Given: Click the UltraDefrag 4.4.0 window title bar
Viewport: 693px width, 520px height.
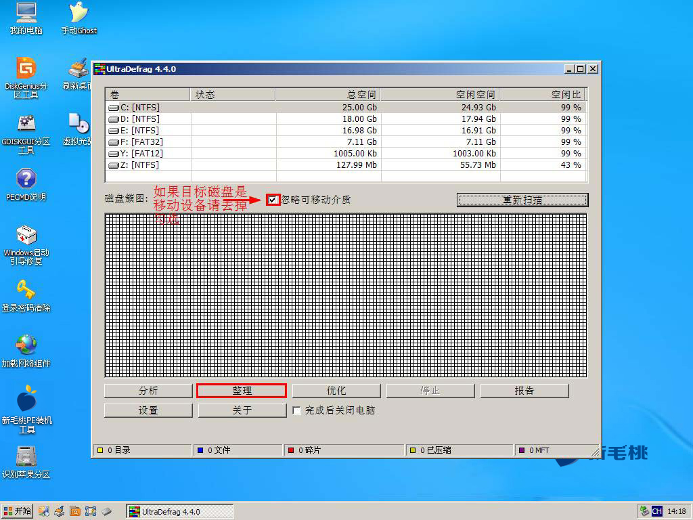Looking at the screenshot, I should pos(346,69).
